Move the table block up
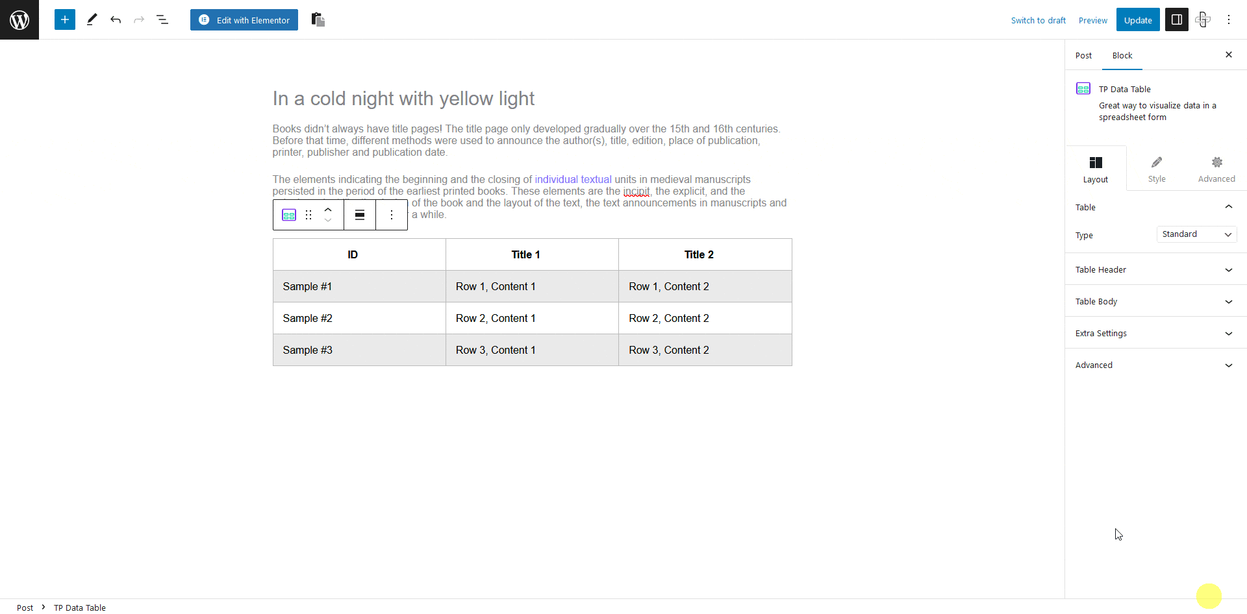The width and height of the screenshot is (1247, 614). [x=329, y=209]
